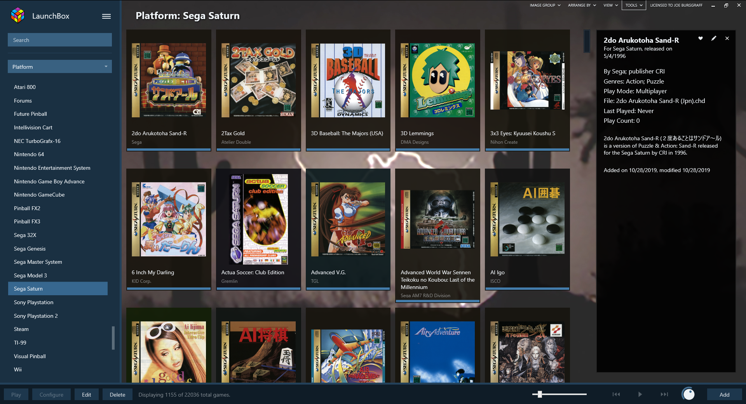Close the game details panel
746x404 pixels.
[727, 38]
